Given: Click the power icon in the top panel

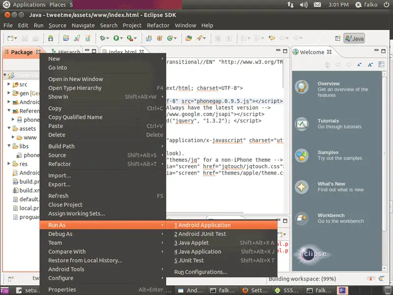Looking at the screenshot, I should tap(386, 4).
